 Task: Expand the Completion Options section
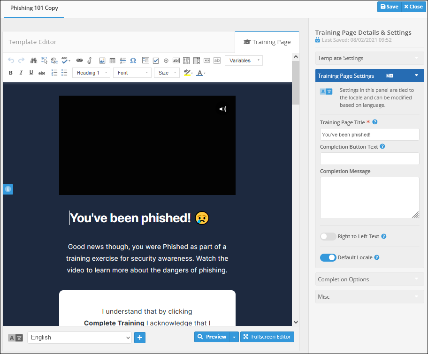pos(369,279)
